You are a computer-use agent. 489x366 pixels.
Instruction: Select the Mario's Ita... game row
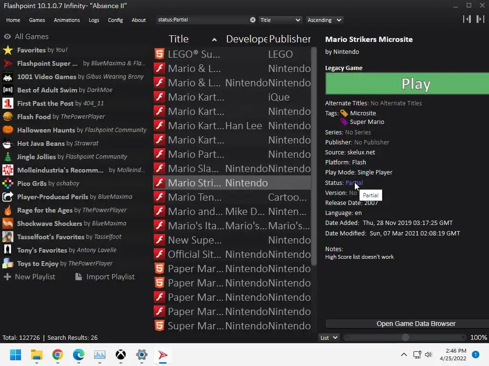tap(232, 225)
